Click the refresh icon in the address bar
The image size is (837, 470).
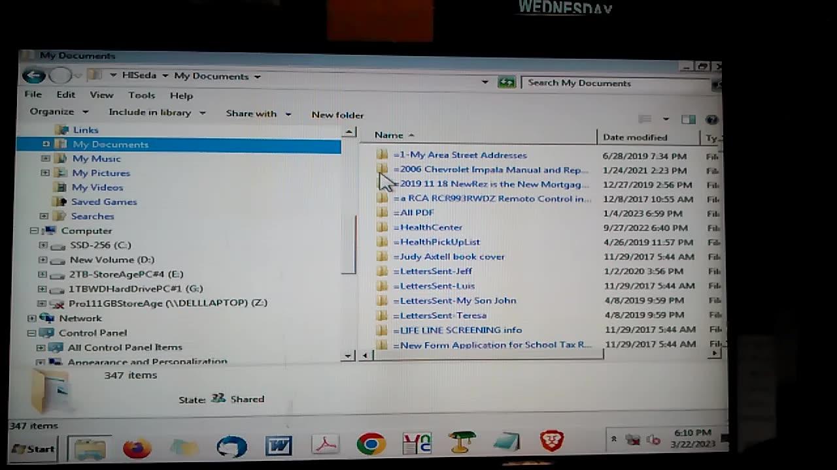coord(507,82)
